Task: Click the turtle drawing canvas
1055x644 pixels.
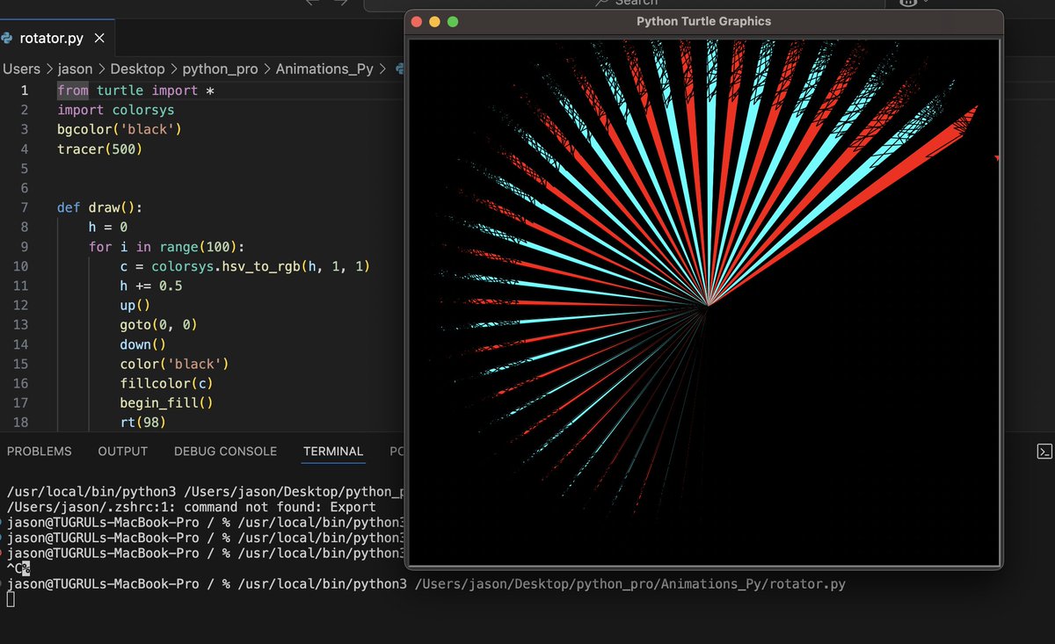Action: pyautogui.click(x=704, y=302)
